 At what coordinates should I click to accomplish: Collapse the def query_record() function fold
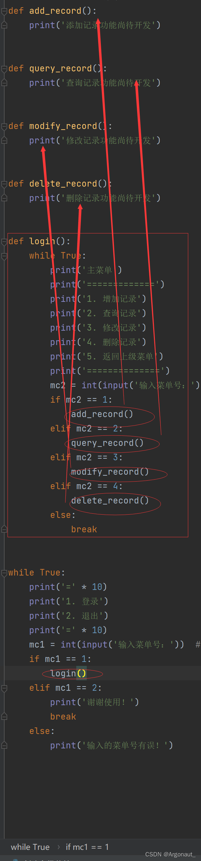(x=4, y=68)
